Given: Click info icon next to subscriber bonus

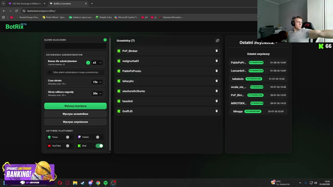Looking at the screenshot, I should point(88,63).
